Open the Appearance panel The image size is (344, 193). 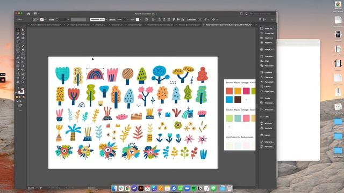click(x=267, y=43)
